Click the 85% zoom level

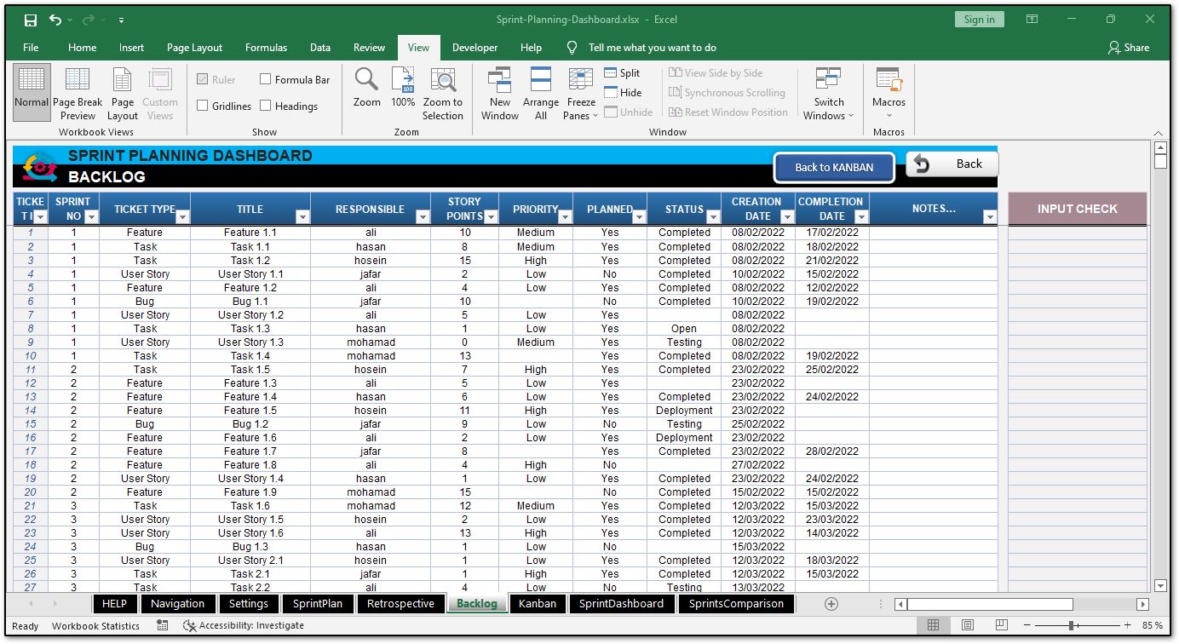(x=1153, y=626)
